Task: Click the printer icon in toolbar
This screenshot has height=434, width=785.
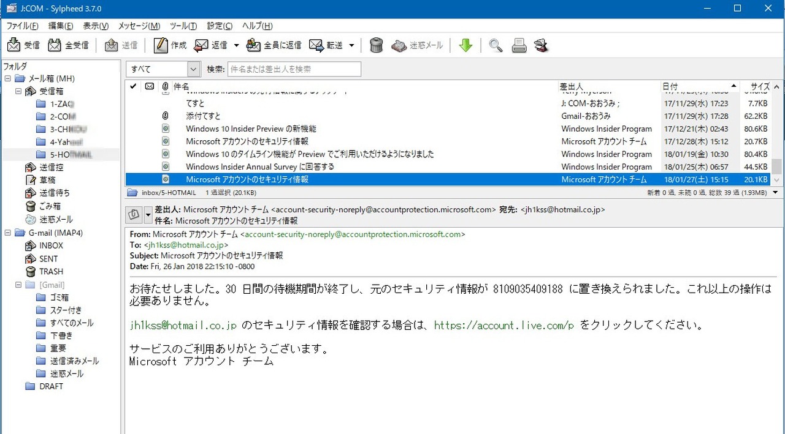Action: coord(519,45)
